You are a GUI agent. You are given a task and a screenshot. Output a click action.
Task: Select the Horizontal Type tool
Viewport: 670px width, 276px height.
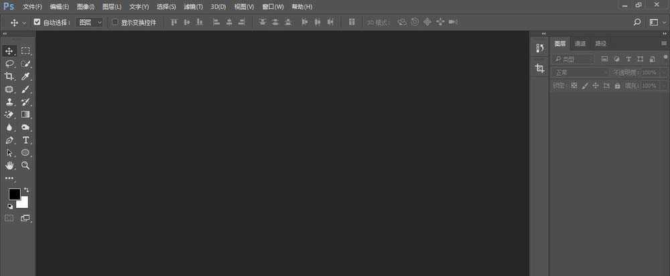pyautogui.click(x=25, y=140)
